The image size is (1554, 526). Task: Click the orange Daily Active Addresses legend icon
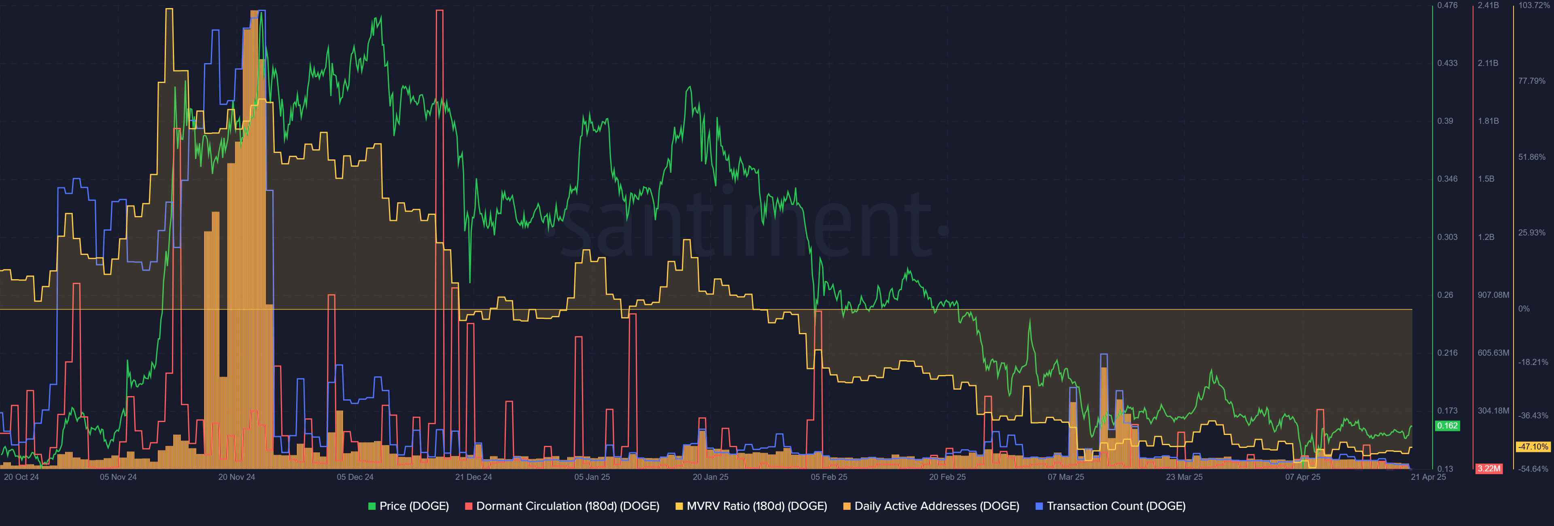click(847, 506)
